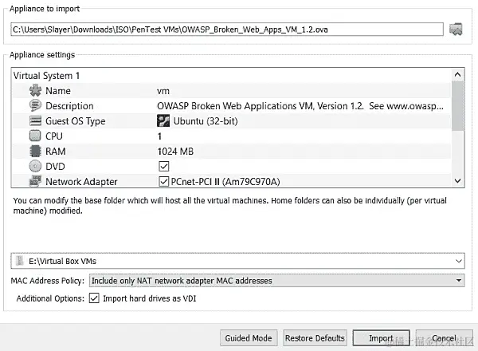Image resolution: width=478 pixels, height=351 pixels.
Task: Click the 'PCnet-PCI II (Am79C970A)' text
Action: click(x=225, y=182)
